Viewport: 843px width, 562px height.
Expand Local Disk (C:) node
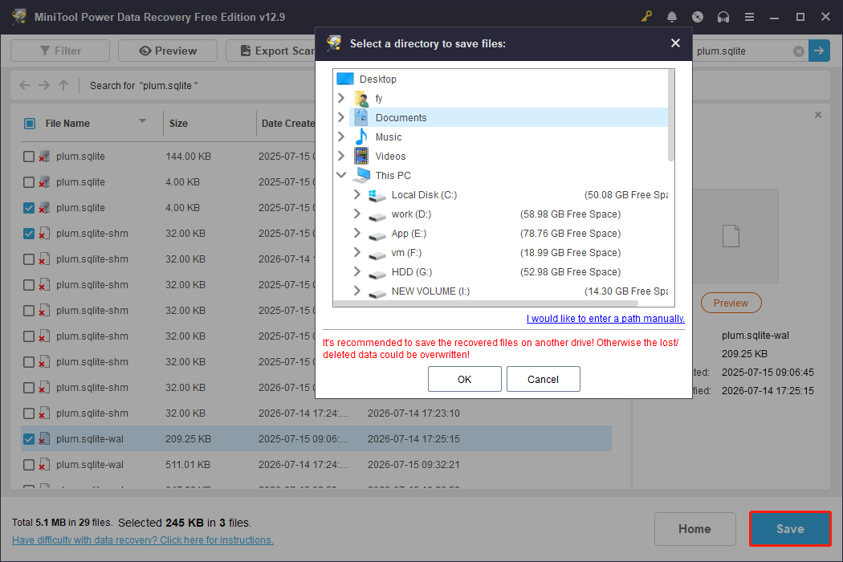[357, 194]
